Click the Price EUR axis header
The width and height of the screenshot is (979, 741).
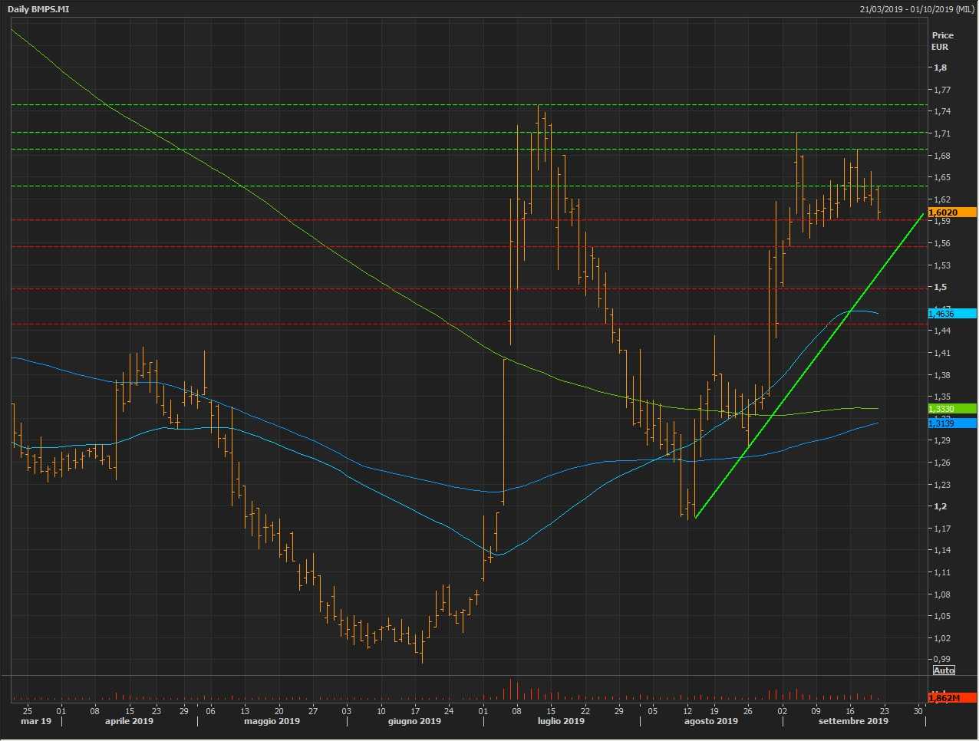click(942, 41)
